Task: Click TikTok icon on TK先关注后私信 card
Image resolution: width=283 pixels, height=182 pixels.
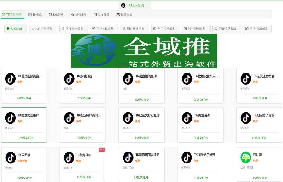Action: (246, 79)
